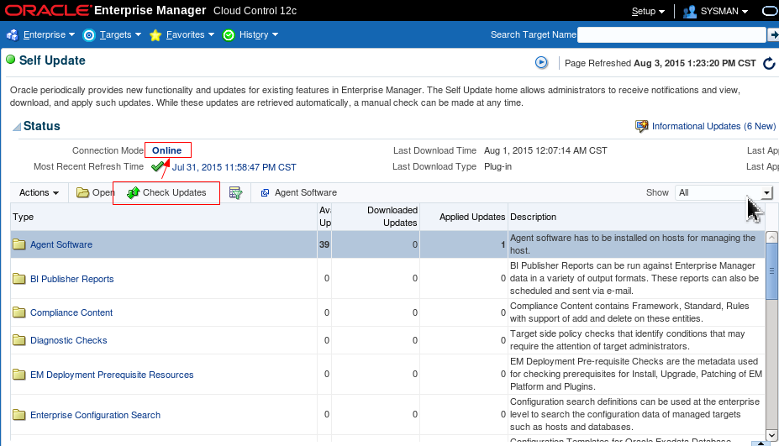Open the SYSMAN user menu
The image size is (779, 446).
[724, 11]
